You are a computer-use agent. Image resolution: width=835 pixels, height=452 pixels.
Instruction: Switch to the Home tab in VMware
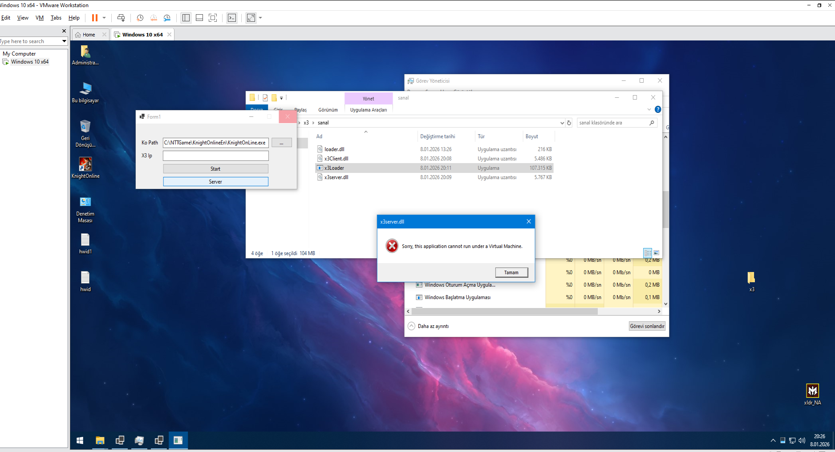(89, 35)
